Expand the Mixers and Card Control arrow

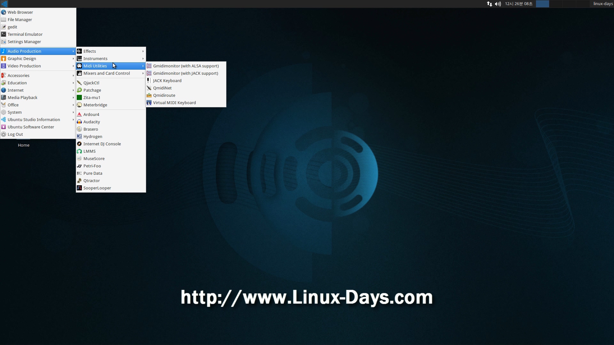point(143,73)
